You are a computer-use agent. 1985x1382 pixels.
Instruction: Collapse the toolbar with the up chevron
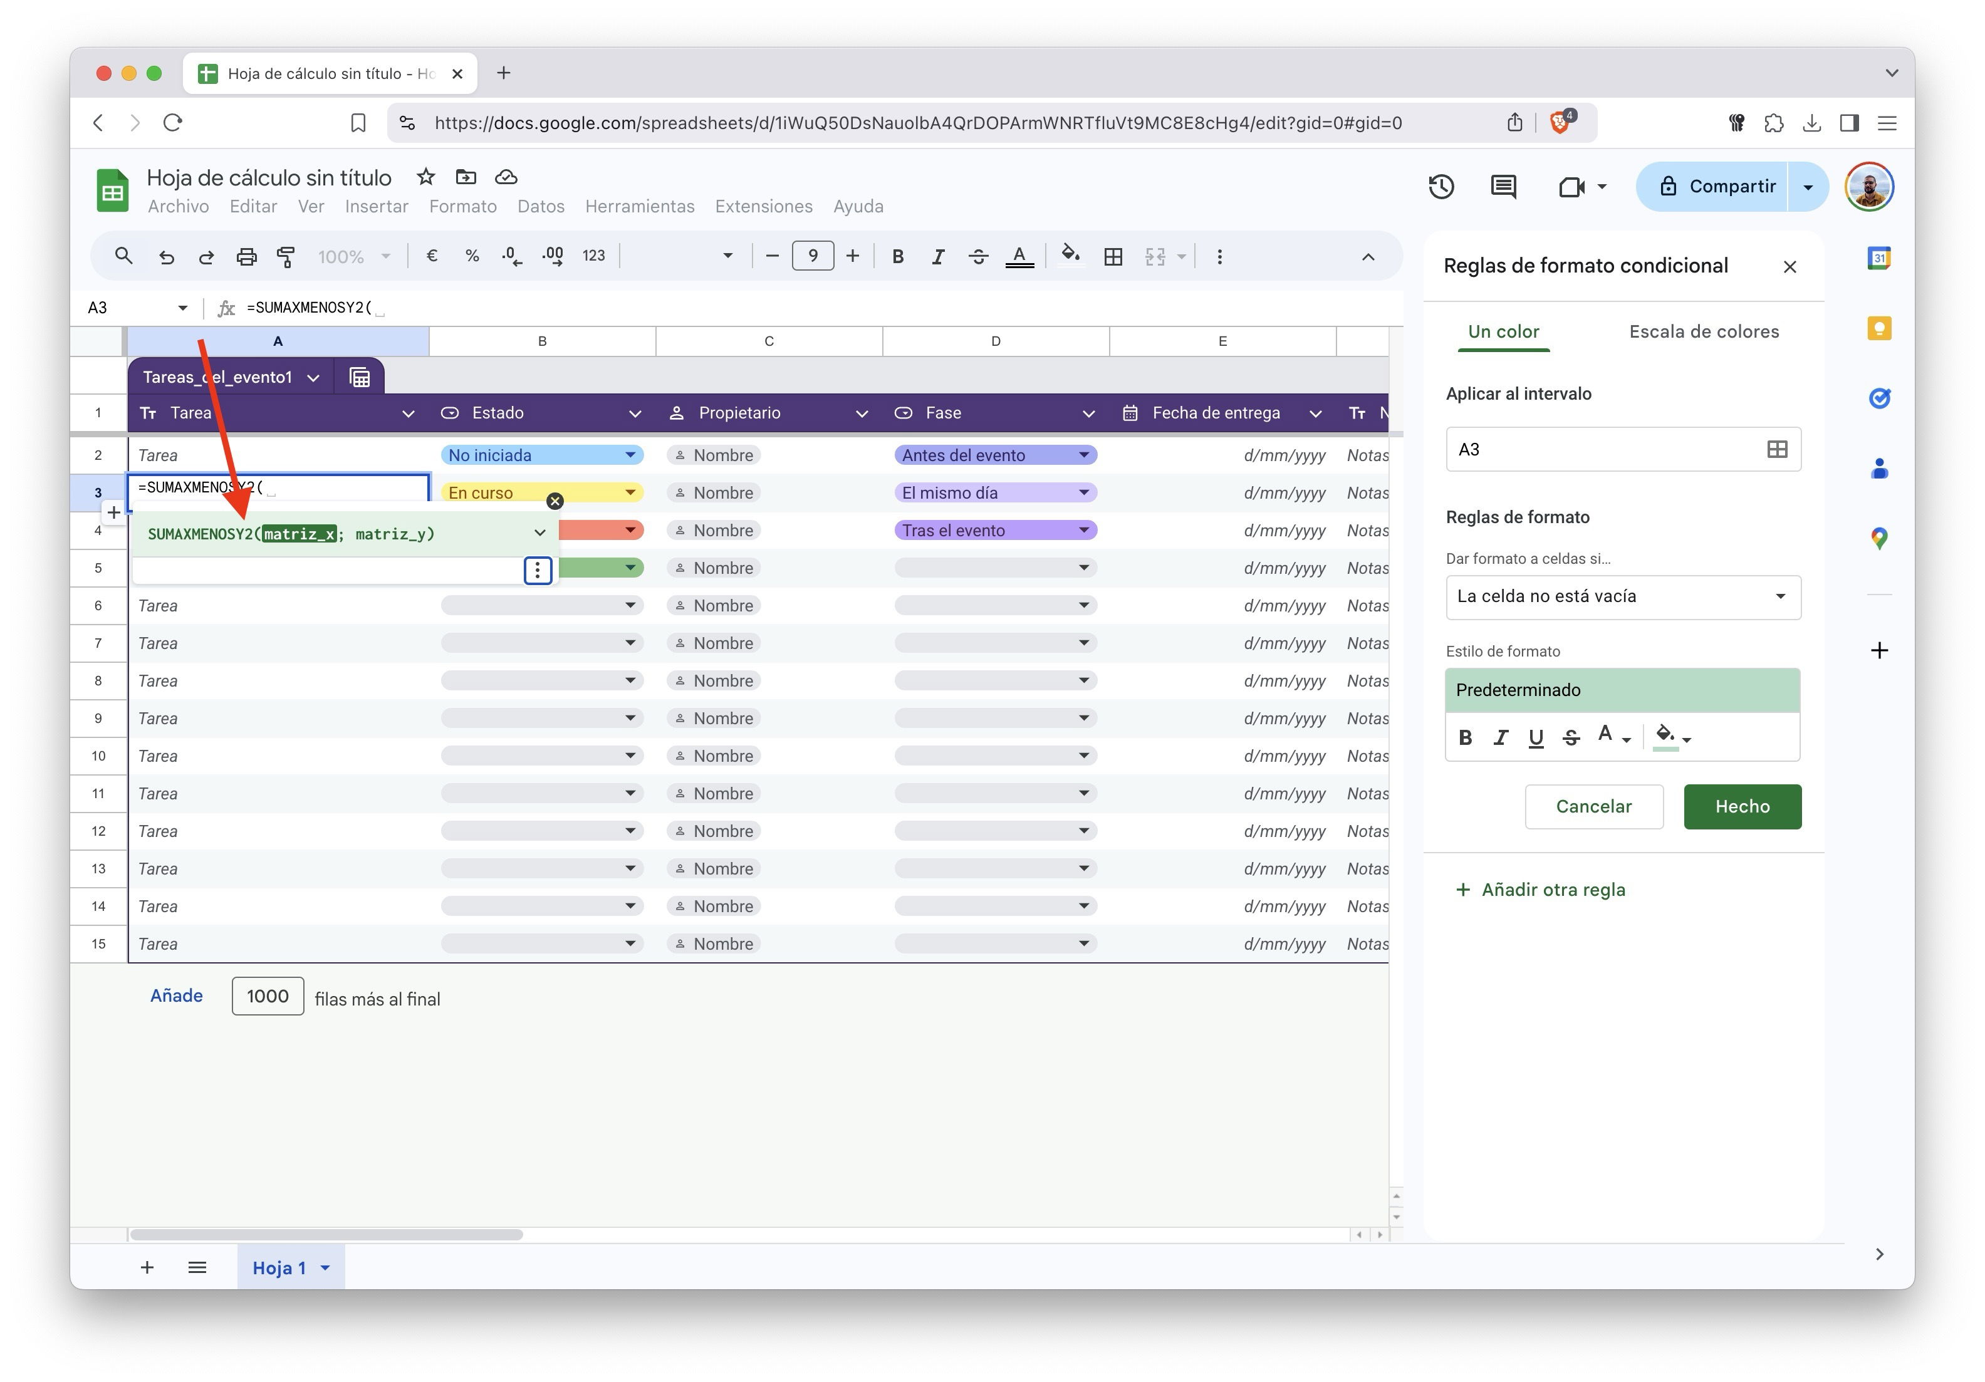(1368, 257)
